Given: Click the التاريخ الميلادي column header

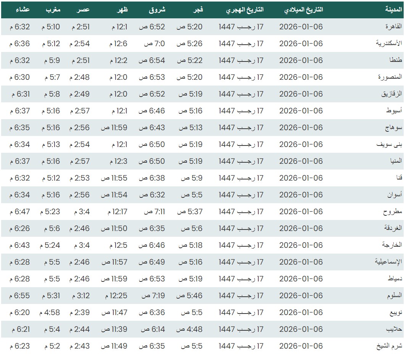Looking at the screenshot, I should [304, 10].
